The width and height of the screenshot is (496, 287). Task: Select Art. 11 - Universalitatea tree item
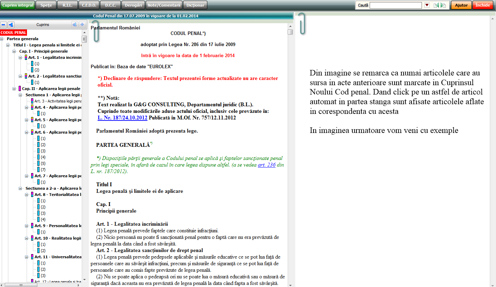[58, 257]
